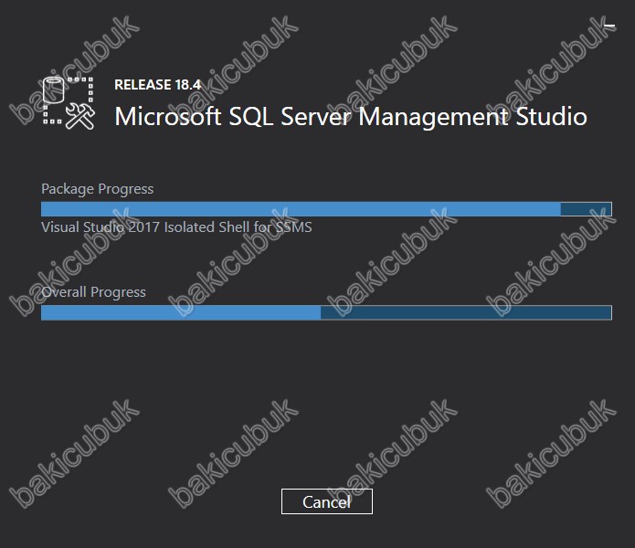Click the unfilled part of Overall Progress bar
Screen dimensions: 635x548
[x=466, y=312]
